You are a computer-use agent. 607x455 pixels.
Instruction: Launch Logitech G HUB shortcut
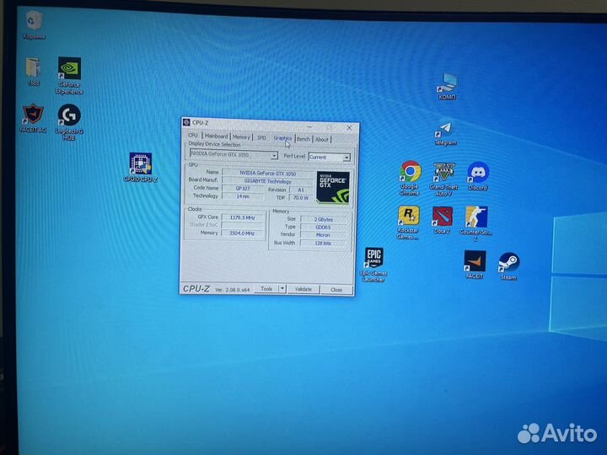(69, 122)
